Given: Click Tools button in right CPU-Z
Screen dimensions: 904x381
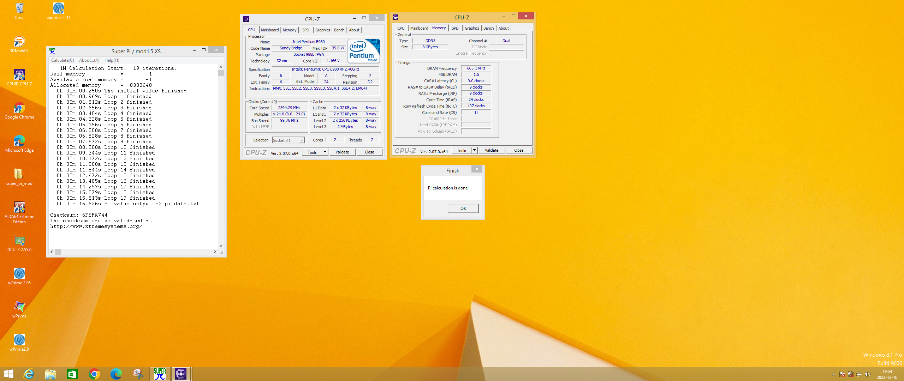Looking at the screenshot, I should 462,150.
